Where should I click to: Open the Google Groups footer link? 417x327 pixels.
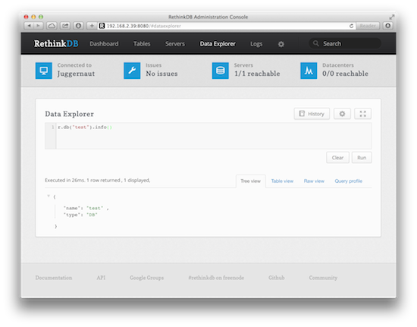pyautogui.click(x=147, y=278)
